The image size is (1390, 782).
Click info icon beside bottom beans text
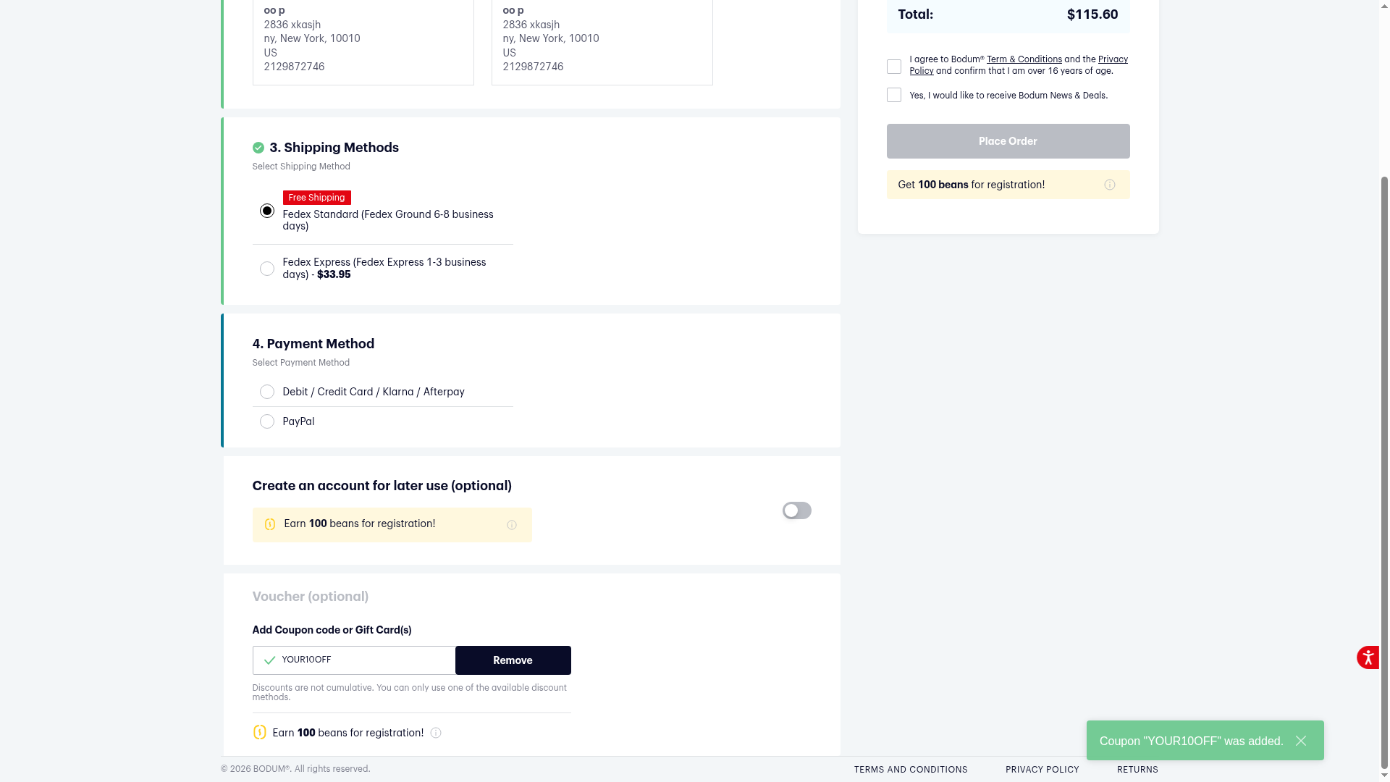pos(436,733)
